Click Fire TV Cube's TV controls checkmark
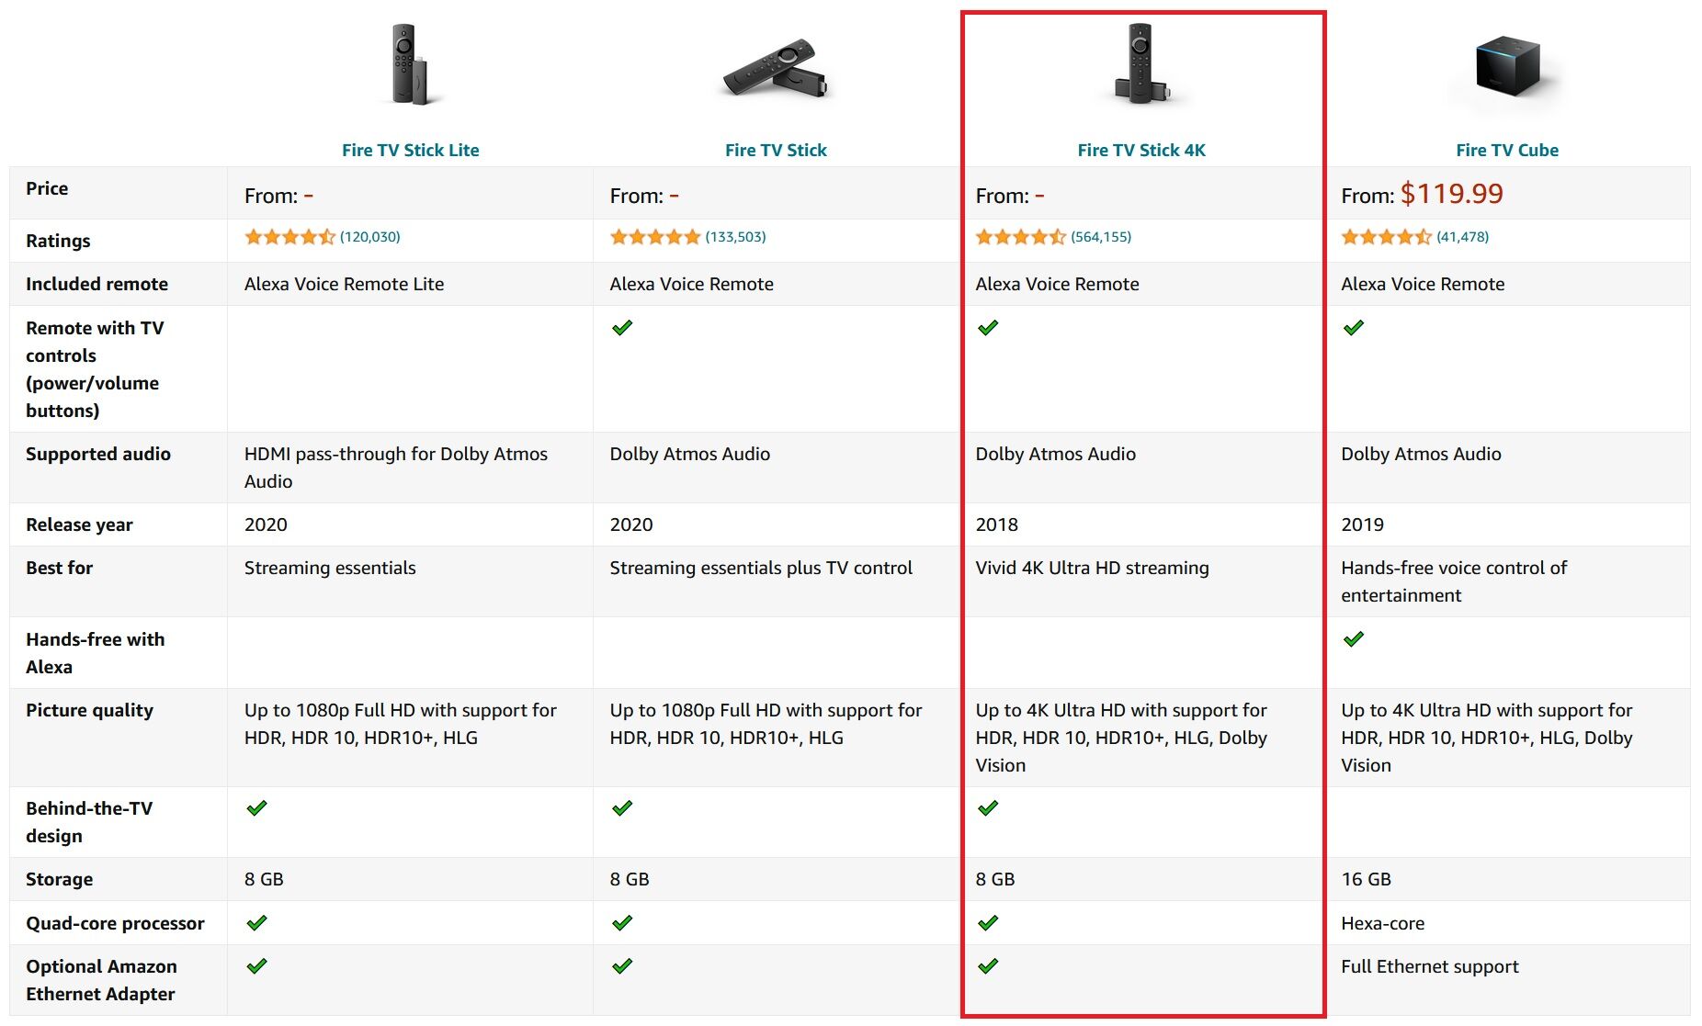The width and height of the screenshot is (1702, 1026). (x=1353, y=328)
